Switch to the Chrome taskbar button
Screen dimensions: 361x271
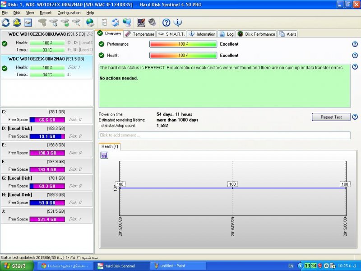65,266
